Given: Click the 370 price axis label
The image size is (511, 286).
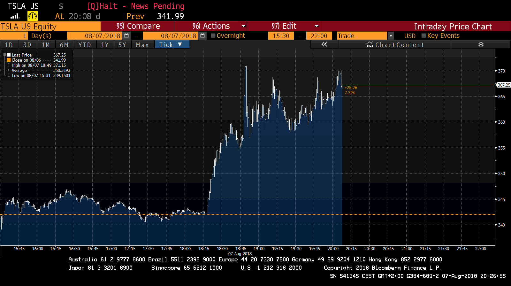Looking at the screenshot, I should [x=501, y=71].
